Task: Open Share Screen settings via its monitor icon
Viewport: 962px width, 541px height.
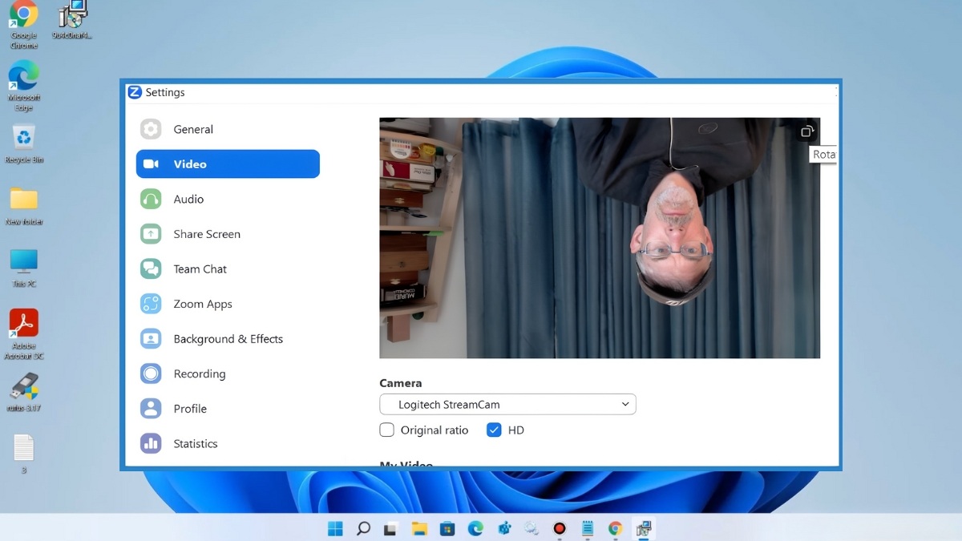Action: tap(151, 233)
